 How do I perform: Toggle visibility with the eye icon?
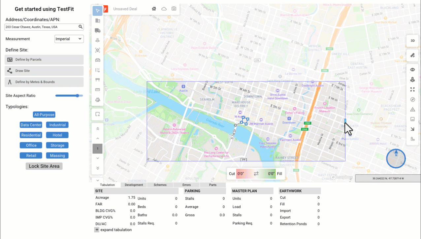coord(412,70)
